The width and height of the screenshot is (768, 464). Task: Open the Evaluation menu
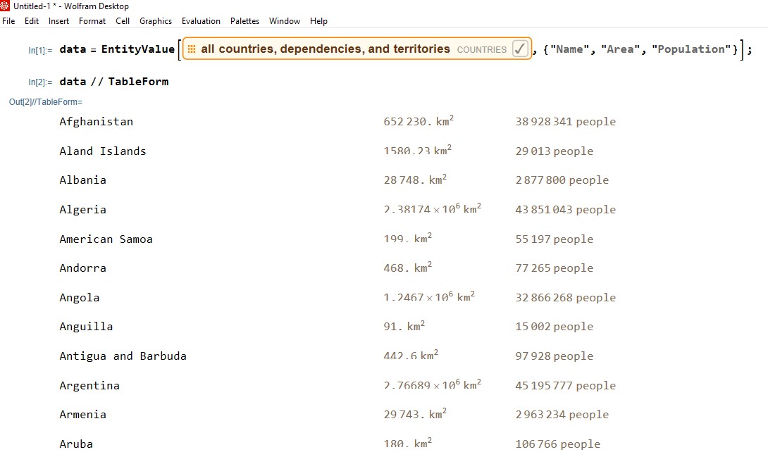[201, 21]
